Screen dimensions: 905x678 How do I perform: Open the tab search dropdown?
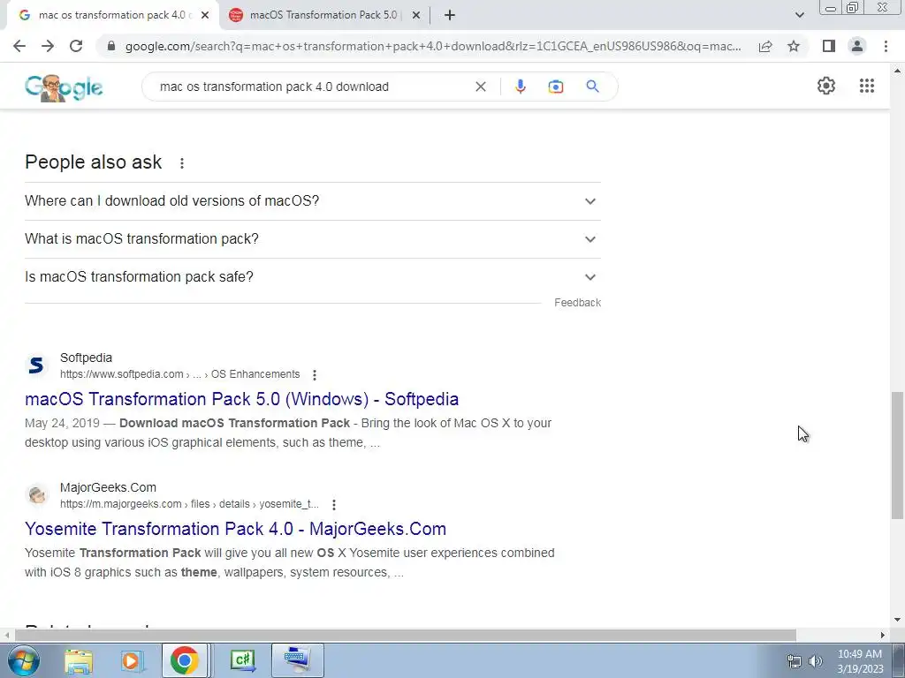pos(799,15)
